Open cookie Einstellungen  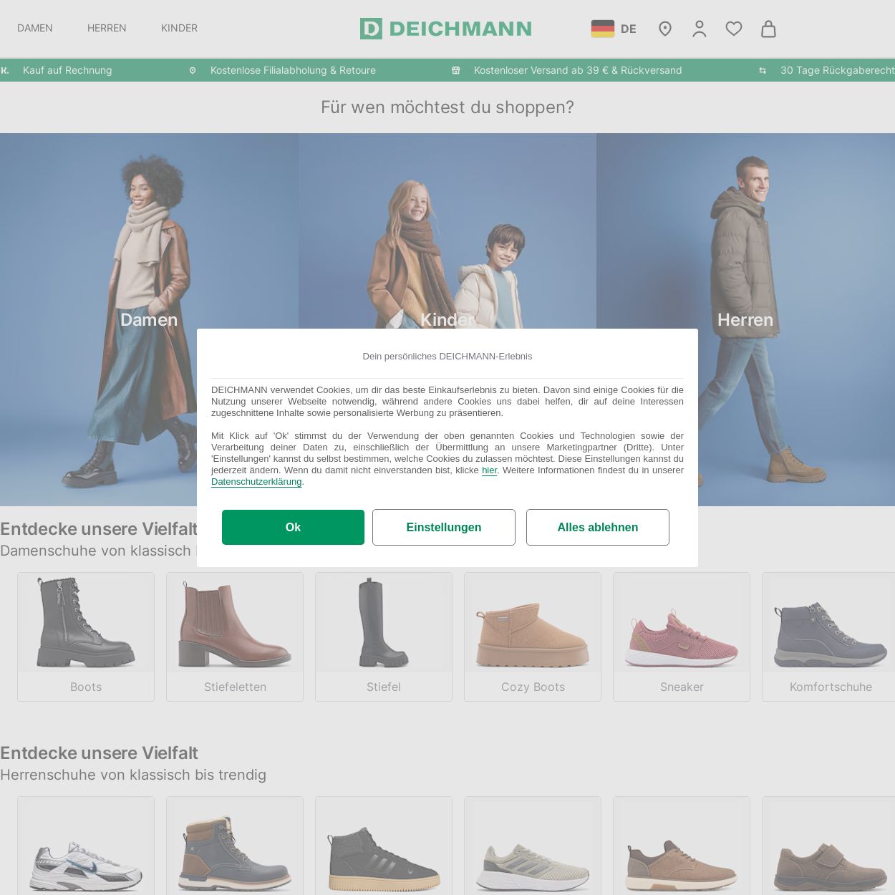(444, 527)
